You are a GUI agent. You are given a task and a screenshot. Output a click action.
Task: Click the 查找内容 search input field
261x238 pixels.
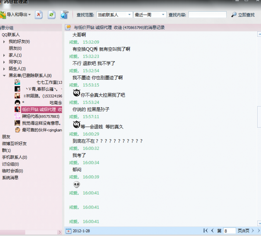[207, 15]
